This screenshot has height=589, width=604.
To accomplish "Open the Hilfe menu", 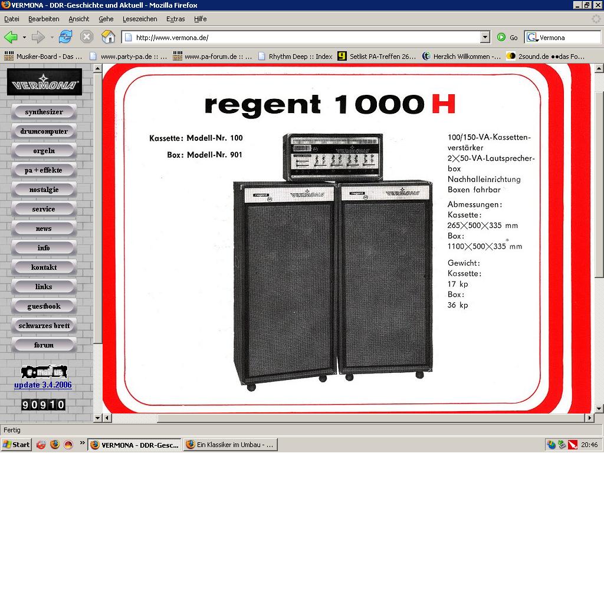I will 201,19.
